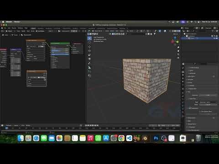Expand the Light Paths panel
Viewport: 219px width, 164px height.
click(191, 77)
